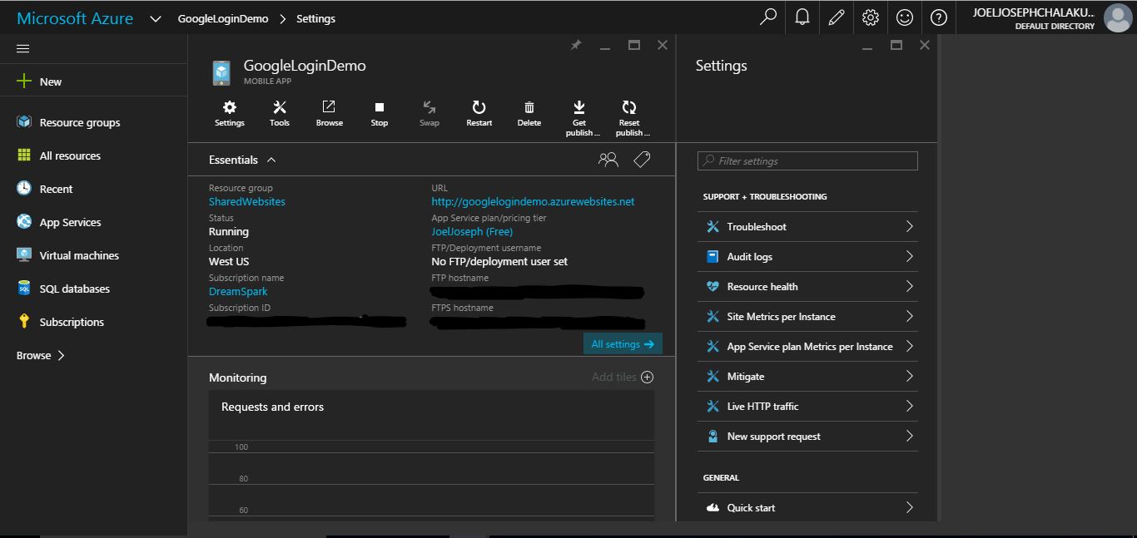Click the GoogleLoginDemo mobile app icon
The height and width of the screenshot is (538, 1137).
click(x=221, y=72)
